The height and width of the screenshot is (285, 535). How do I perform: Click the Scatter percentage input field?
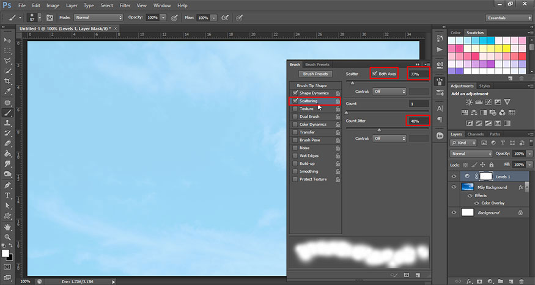[418, 74]
